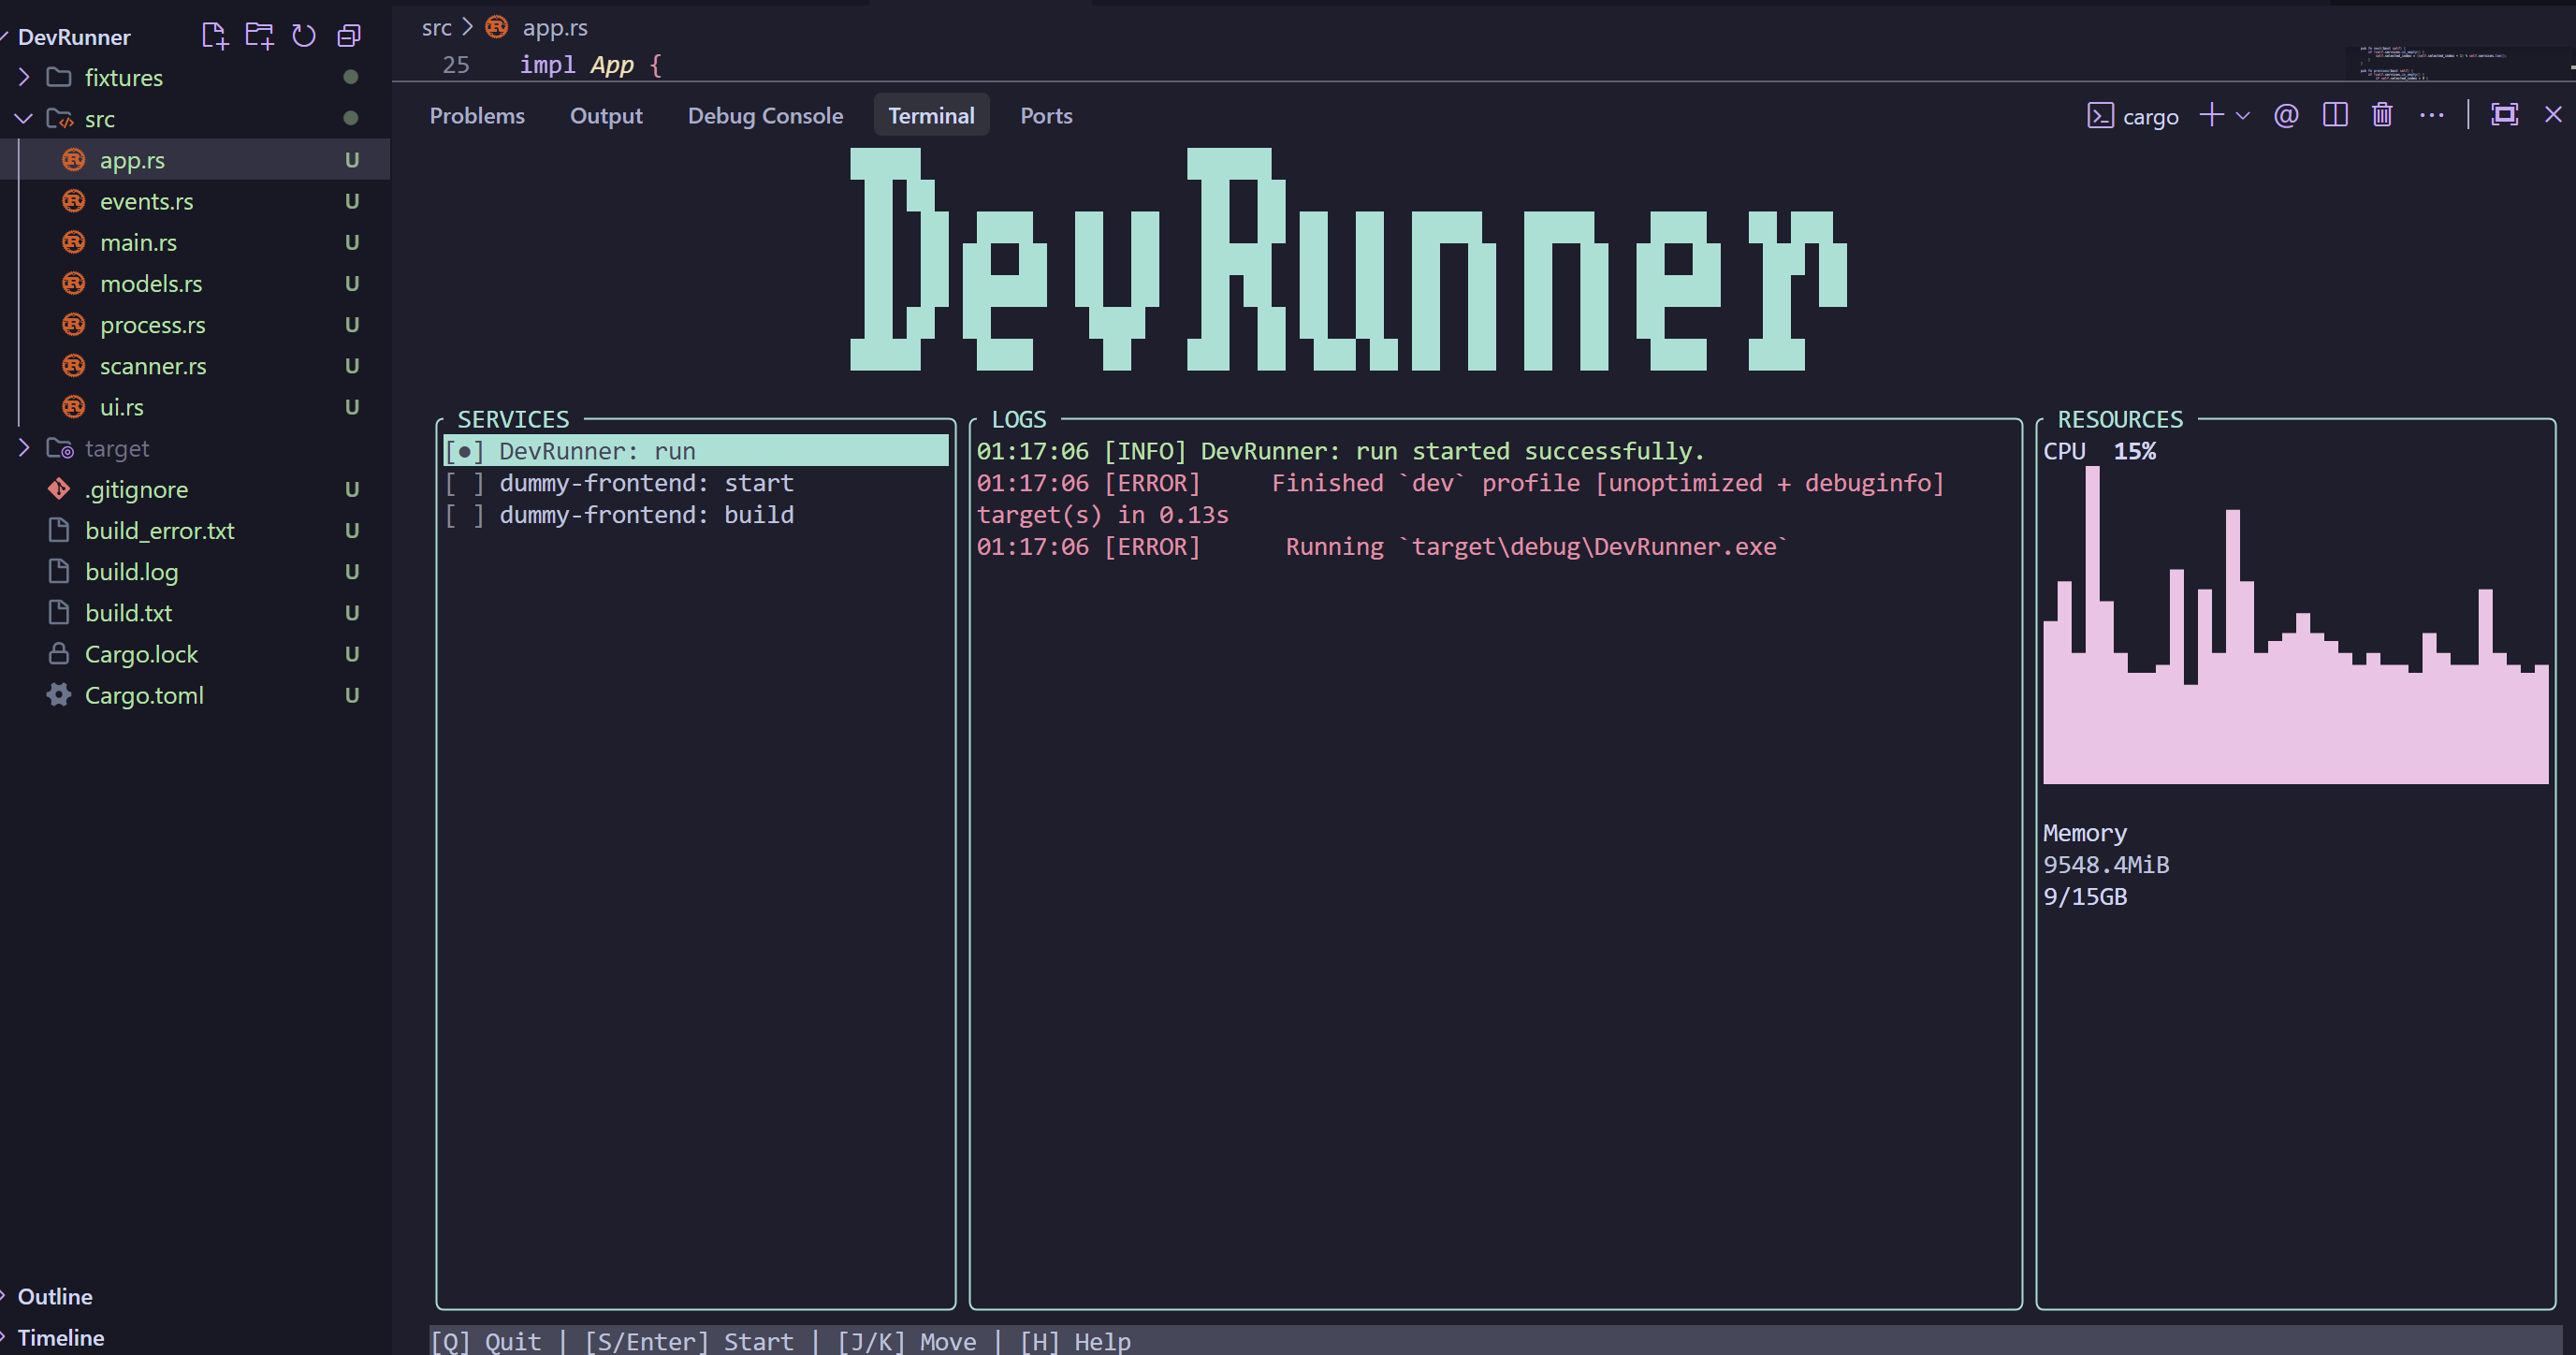Collapse the DevRunner project root
2576x1355 pixels.
tap(74, 37)
